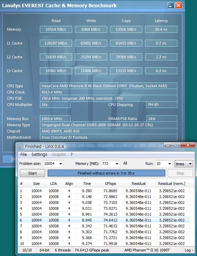Open the File menu in LinX
The width and height of the screenshot is (197, 256).
point(23,155)
